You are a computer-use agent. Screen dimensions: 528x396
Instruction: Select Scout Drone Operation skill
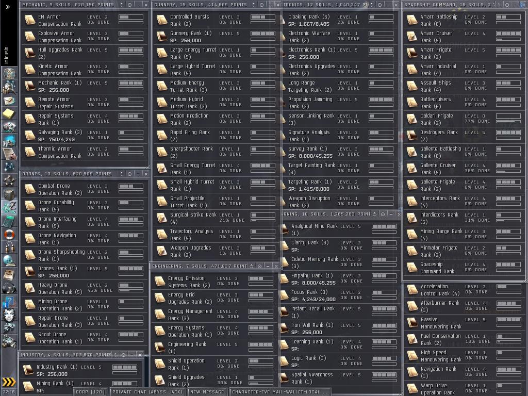coord(85,338)
